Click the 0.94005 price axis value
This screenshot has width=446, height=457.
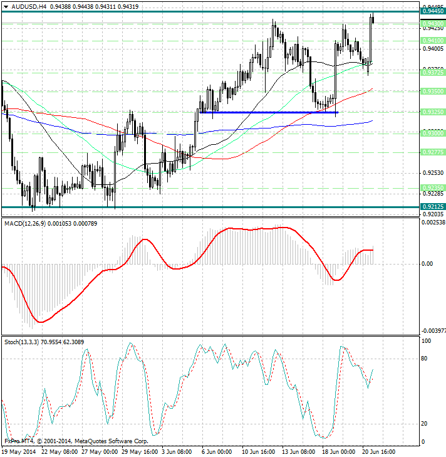coord(433,49)
